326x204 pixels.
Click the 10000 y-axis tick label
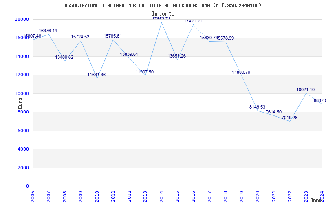point(22,93)
